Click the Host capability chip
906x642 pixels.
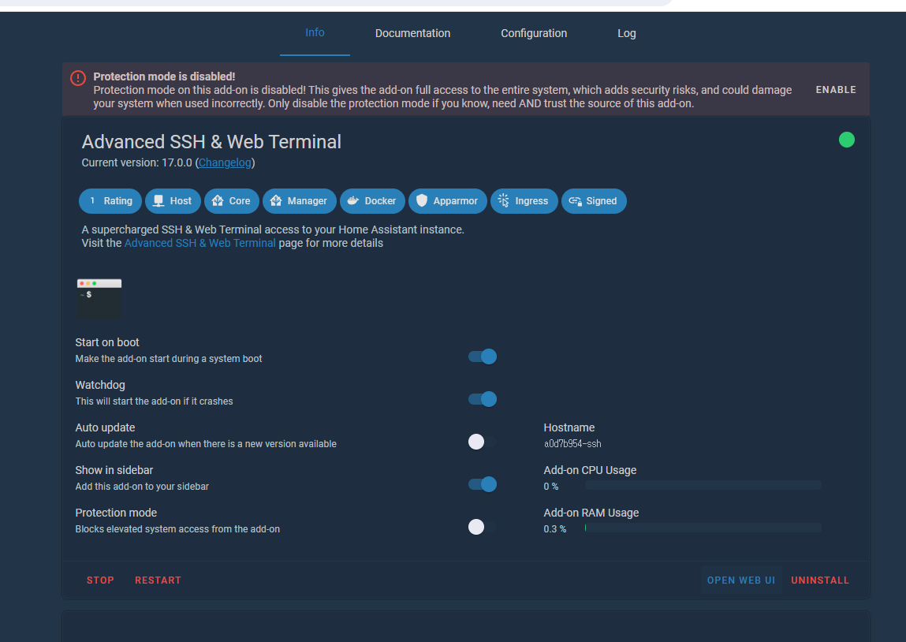click(x=173, y=201)
